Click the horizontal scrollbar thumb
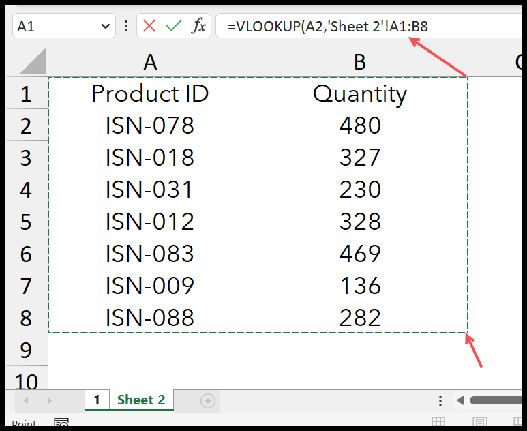527x431 pixels. (x=496, y=400)
